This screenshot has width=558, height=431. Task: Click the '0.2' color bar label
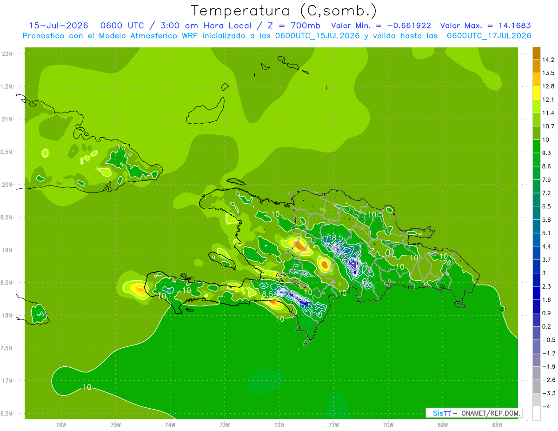coord(547,326)
